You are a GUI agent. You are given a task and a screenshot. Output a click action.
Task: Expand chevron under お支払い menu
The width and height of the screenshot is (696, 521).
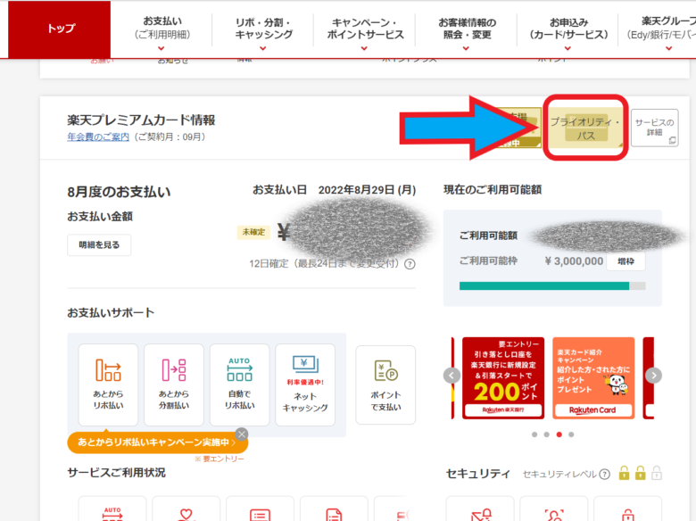point(162,48)
